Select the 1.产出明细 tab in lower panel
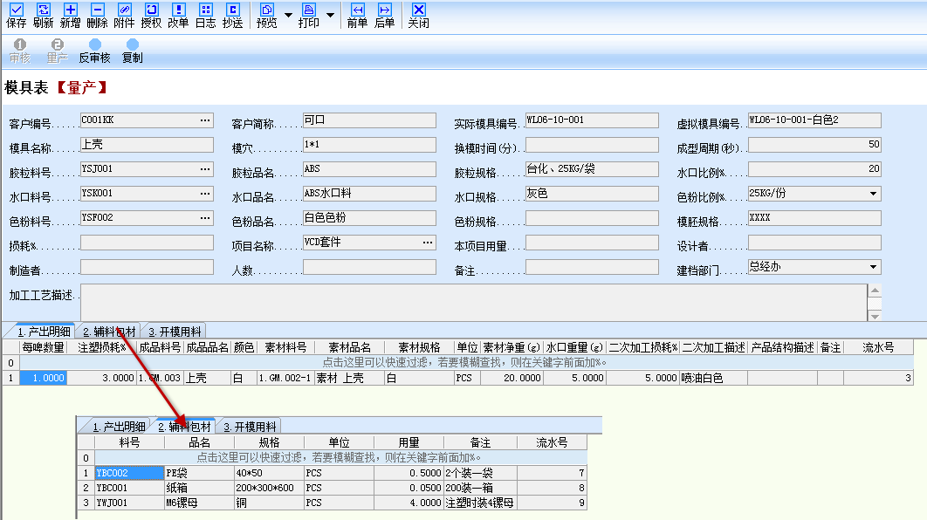 click(x=119, y=427)
